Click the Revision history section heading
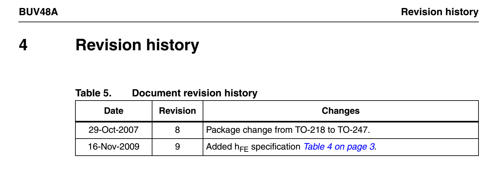Viewport: 493px width, 185px height. pos(137,45)
